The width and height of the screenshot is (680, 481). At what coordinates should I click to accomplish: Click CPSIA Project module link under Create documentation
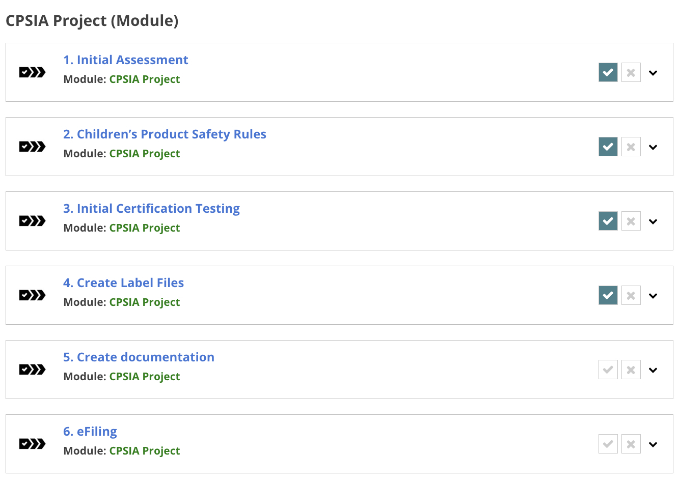pyautogui.click(x=145, y=377)
